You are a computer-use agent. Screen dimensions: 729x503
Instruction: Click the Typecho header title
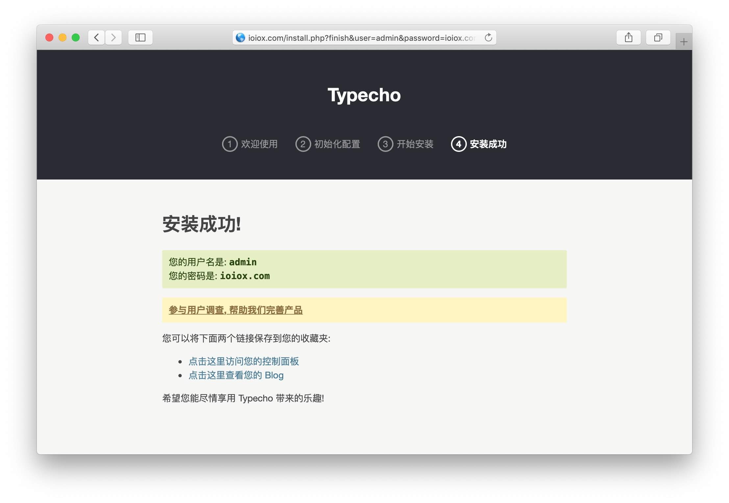(x=364, y=95)
